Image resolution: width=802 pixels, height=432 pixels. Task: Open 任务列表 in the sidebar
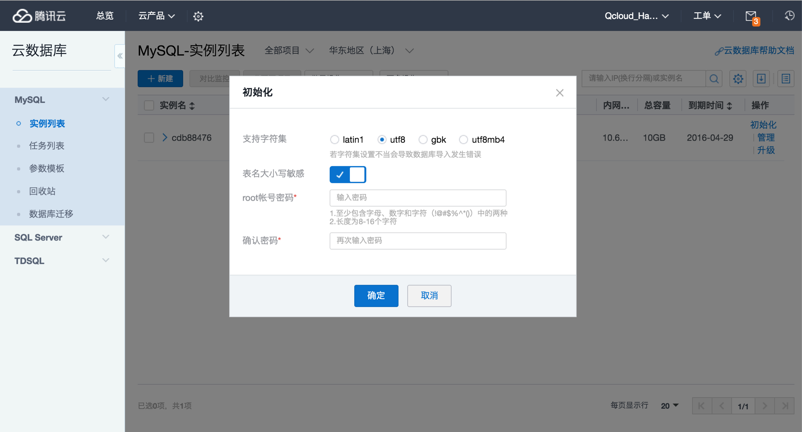(47, 146)
